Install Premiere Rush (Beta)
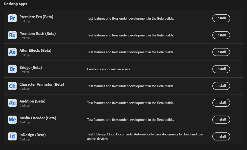 [221, 35]
